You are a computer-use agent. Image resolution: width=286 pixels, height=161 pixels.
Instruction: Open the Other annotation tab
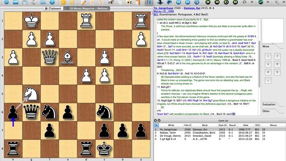(266, 111)
